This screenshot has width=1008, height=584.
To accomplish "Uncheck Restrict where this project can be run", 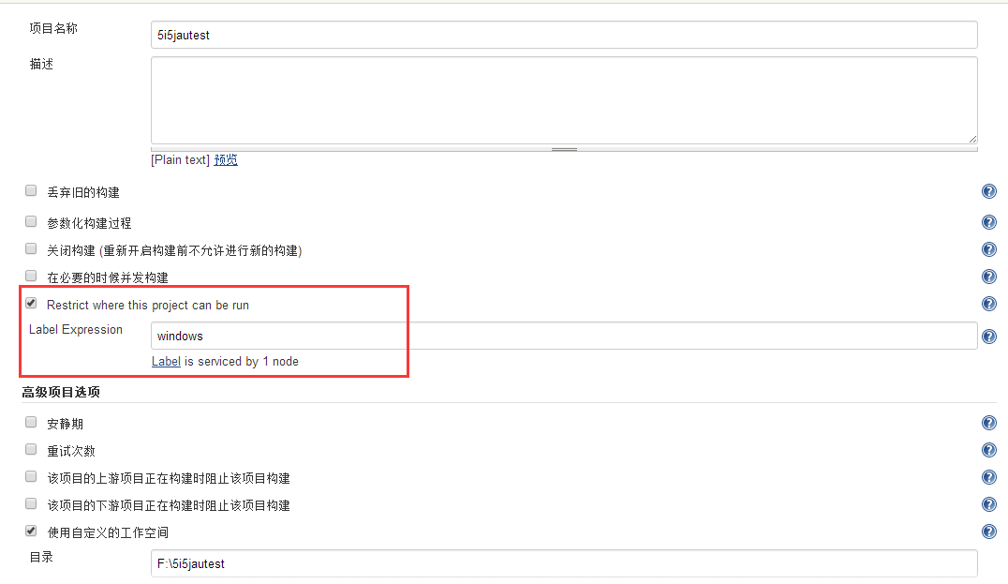I will [31, 303].
